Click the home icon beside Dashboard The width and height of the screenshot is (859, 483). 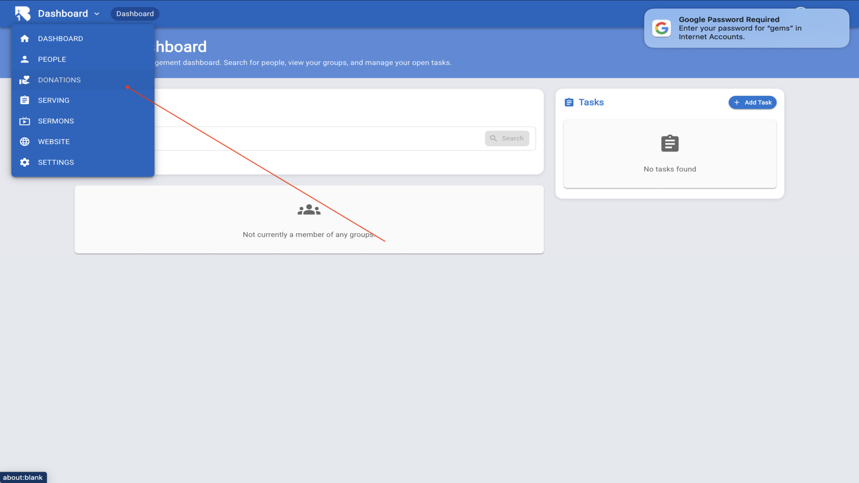[25, 38]
